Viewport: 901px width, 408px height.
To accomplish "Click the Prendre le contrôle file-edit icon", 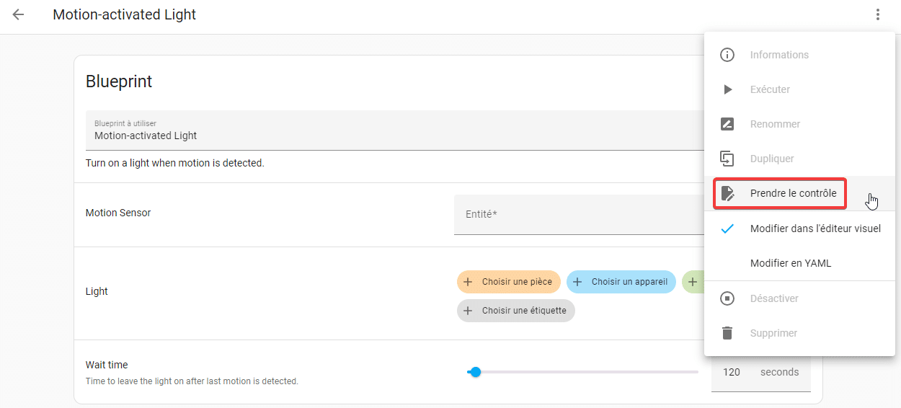I will click(x=727, y=193).
